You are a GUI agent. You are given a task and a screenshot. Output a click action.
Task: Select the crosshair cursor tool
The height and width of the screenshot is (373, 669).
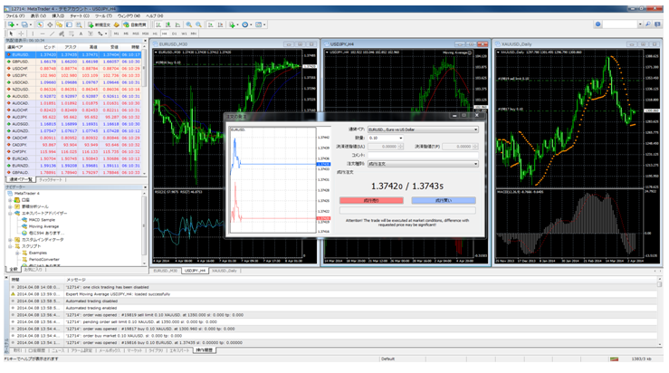[21, 33]
